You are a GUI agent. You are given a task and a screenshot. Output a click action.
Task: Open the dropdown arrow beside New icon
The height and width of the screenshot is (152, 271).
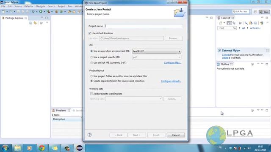coord(7,11)
